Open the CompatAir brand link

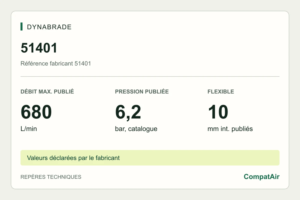tap(261, 177)
